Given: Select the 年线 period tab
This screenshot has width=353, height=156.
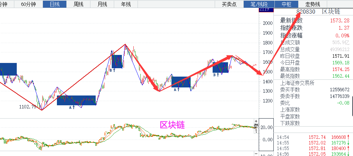Looking at the screenshot, I should 126,4.
